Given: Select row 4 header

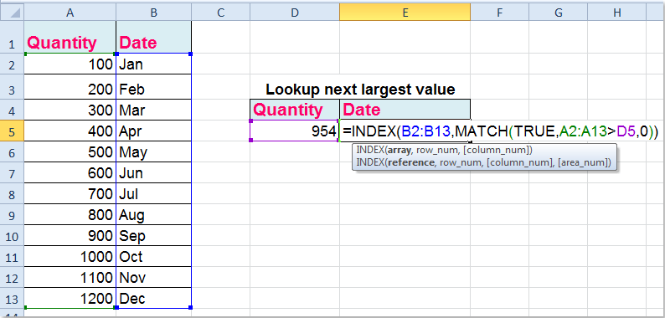Looking at the screenshot, I should click(12, 110).
